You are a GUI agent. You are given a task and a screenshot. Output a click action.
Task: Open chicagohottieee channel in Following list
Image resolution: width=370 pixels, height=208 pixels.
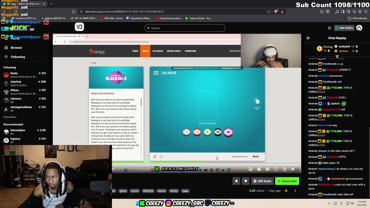25,109
